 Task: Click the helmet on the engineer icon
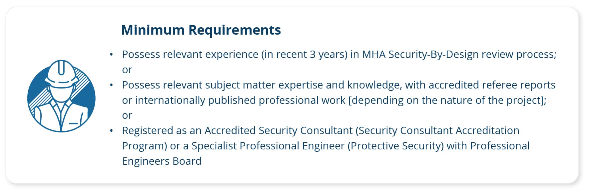point(61,73)
